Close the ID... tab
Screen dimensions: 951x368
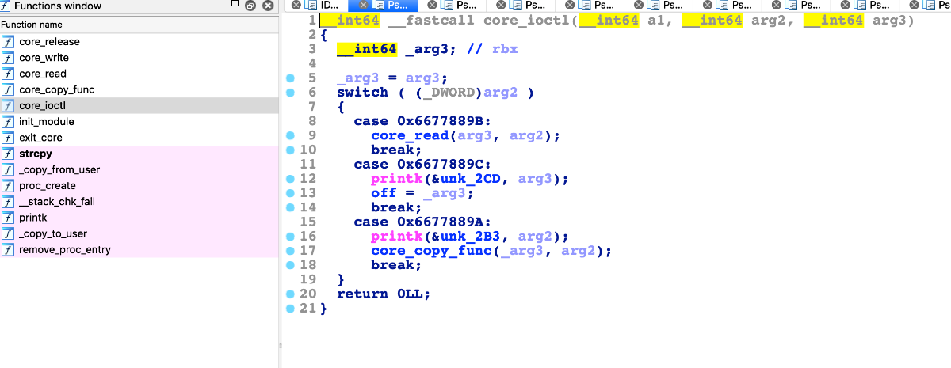(x=296, y=5)
